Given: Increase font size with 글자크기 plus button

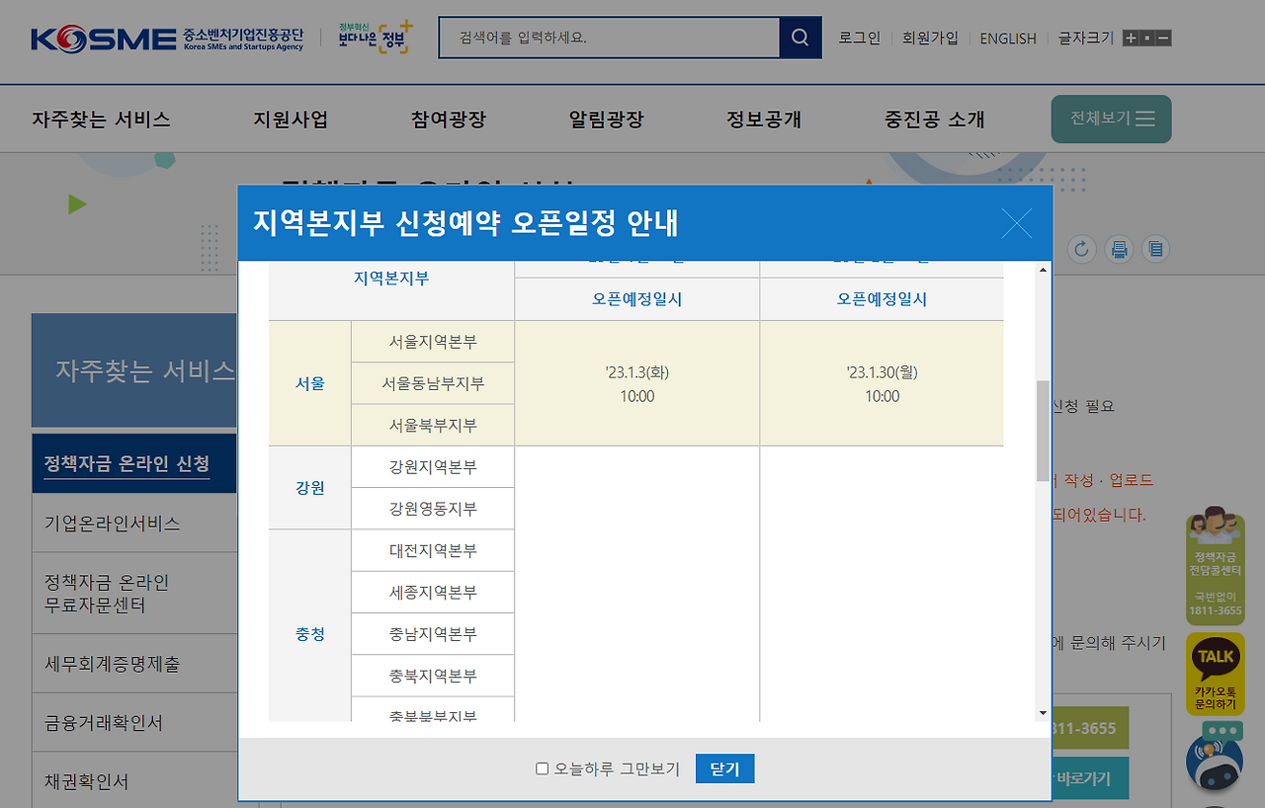Looking at the screenshot, I should pos(1130,37).
